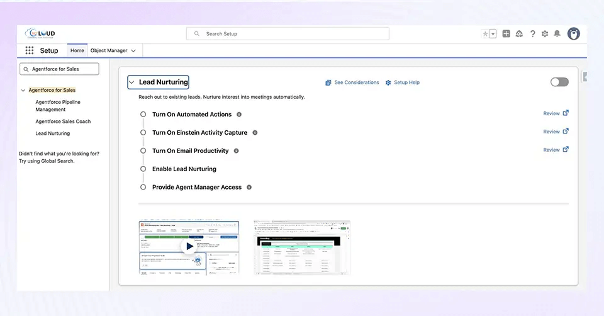Enable the Lead Nurturing toggle switch
Viewport: 604px width, 316px height.
point(559,82)
